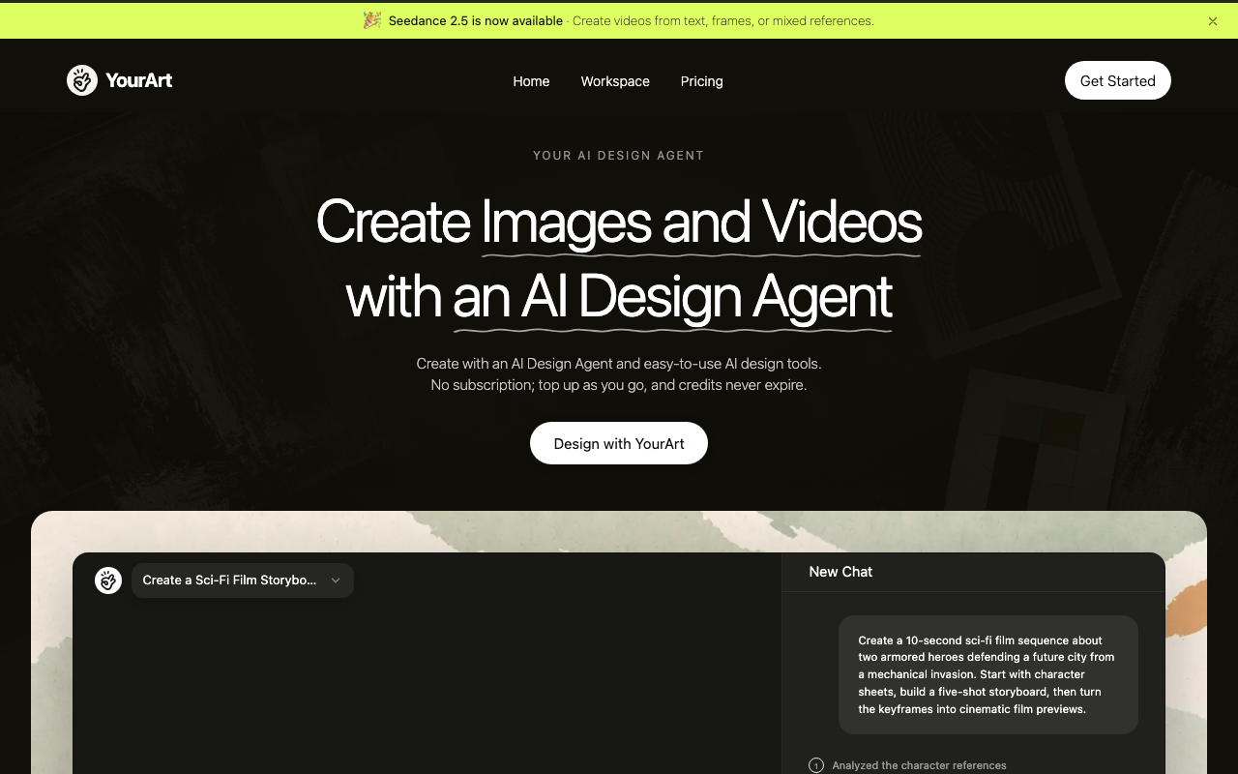Click the YourArt brand name text
The image size is (1238, 774).
click(139, 80)
